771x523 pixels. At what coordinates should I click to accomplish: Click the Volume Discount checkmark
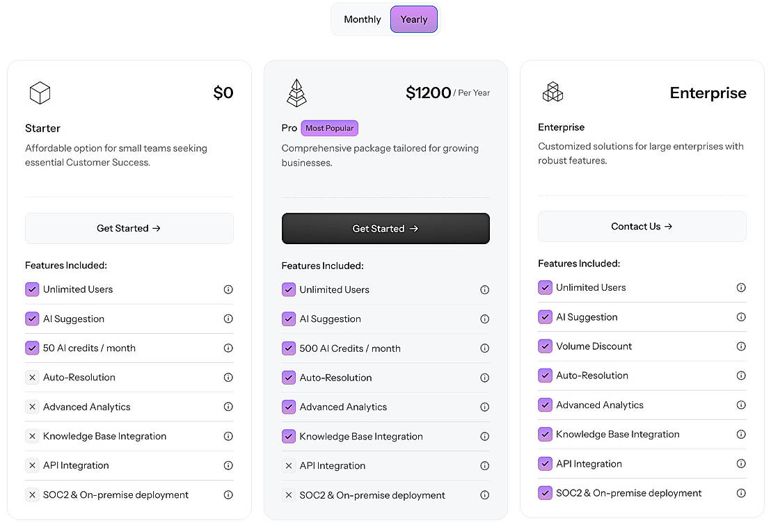[545, 346]
